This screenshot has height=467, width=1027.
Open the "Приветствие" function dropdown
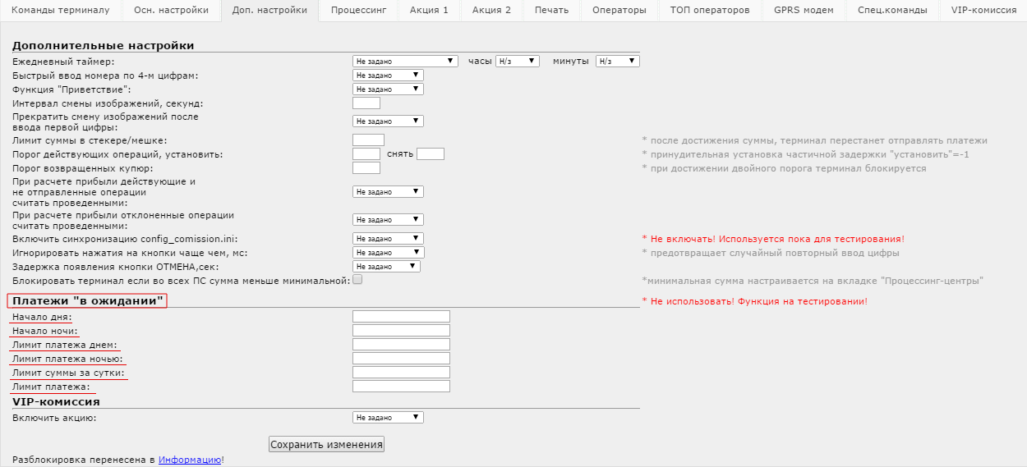coord(388,89)
